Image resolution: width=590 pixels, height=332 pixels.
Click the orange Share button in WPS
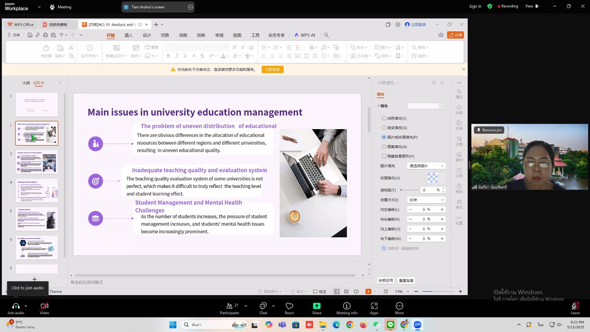point(455,35)
